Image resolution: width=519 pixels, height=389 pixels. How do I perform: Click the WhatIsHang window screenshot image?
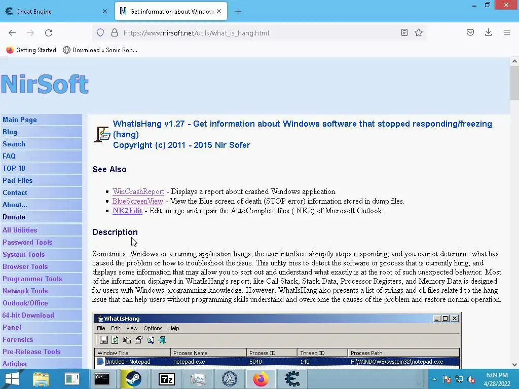tap(277, 340)
